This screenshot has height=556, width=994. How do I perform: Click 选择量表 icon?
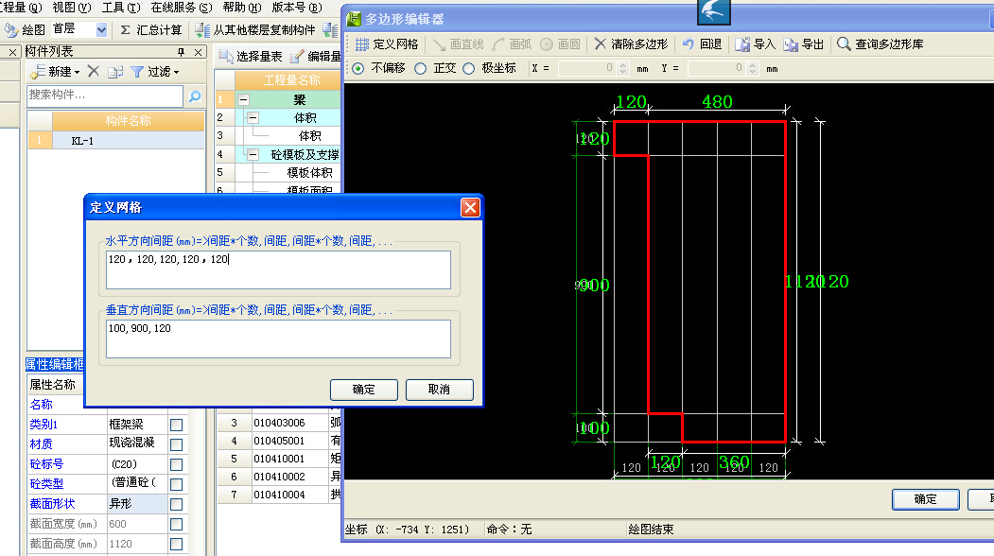pyautogui.click(x=226, y=57)
